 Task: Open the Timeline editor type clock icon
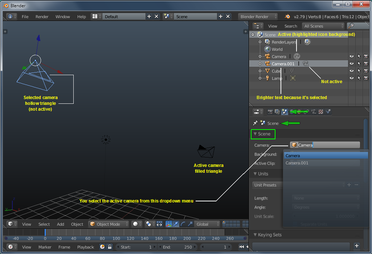tap(12, 247)
